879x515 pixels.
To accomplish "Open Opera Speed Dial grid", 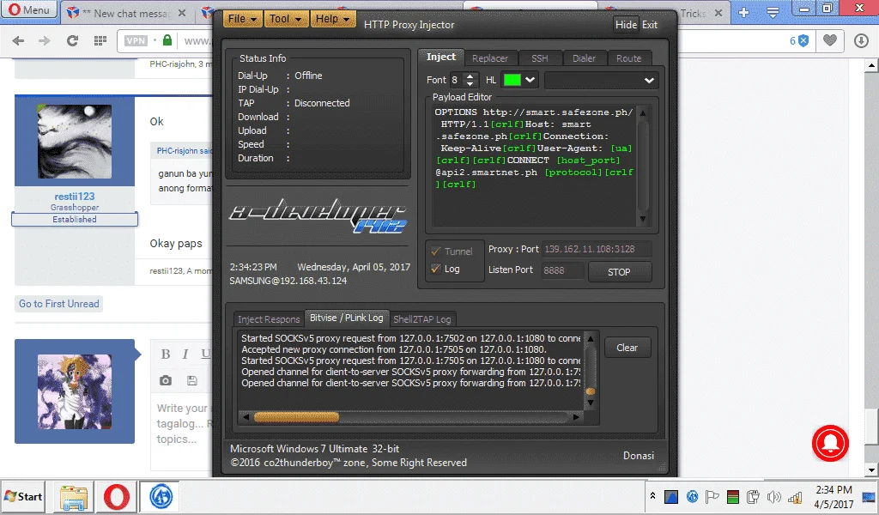I will (x=100, y=40).
